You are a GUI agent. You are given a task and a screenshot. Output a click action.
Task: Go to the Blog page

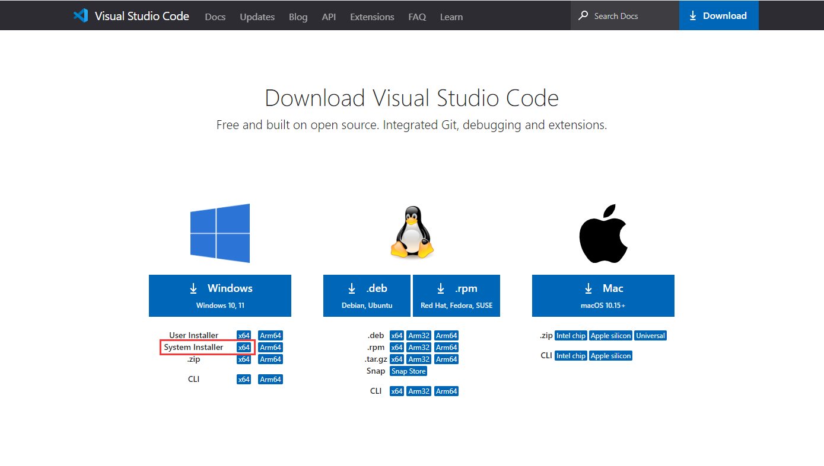point(298,17)
